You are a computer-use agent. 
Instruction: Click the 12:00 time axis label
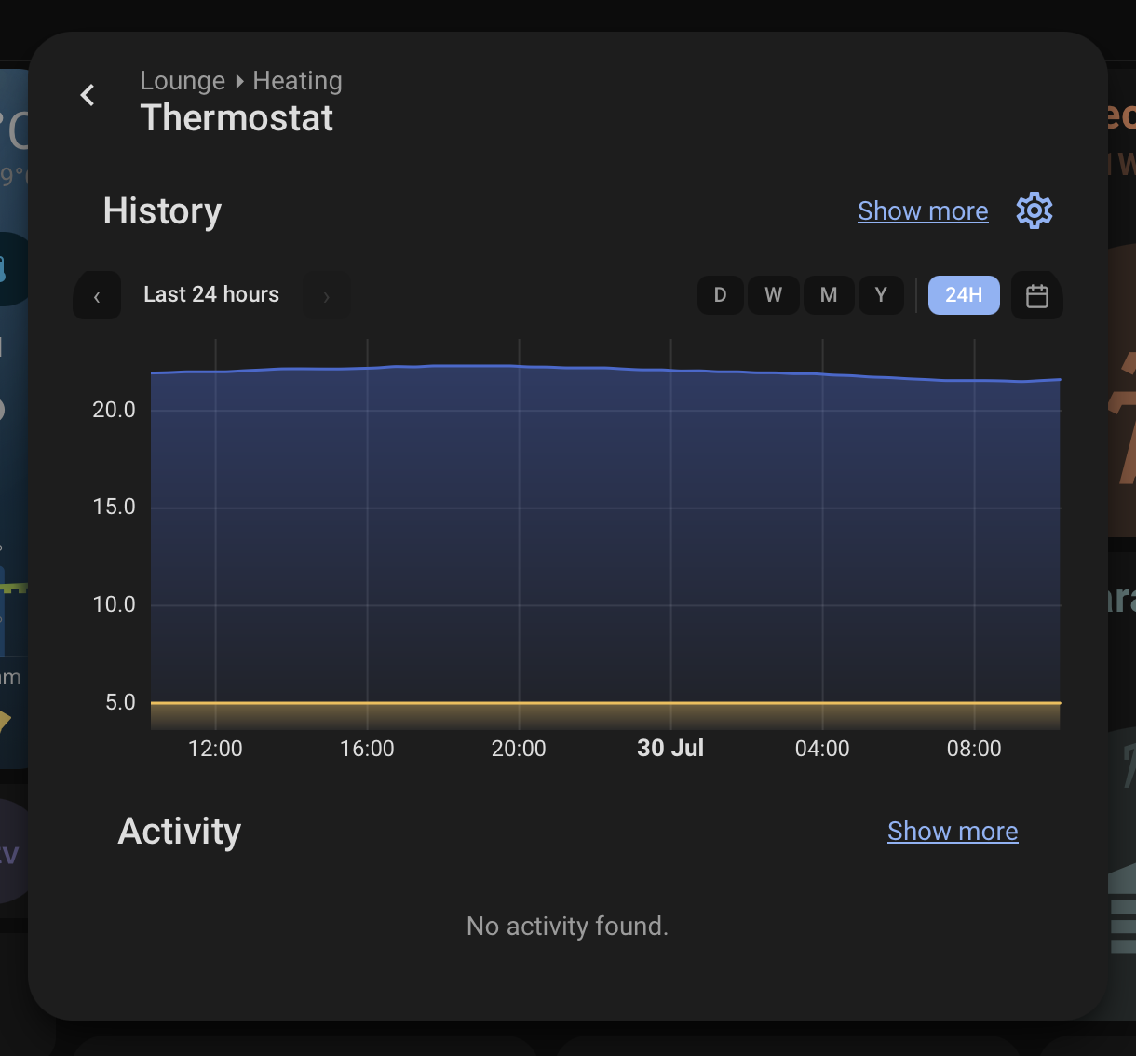coord(215,749)
